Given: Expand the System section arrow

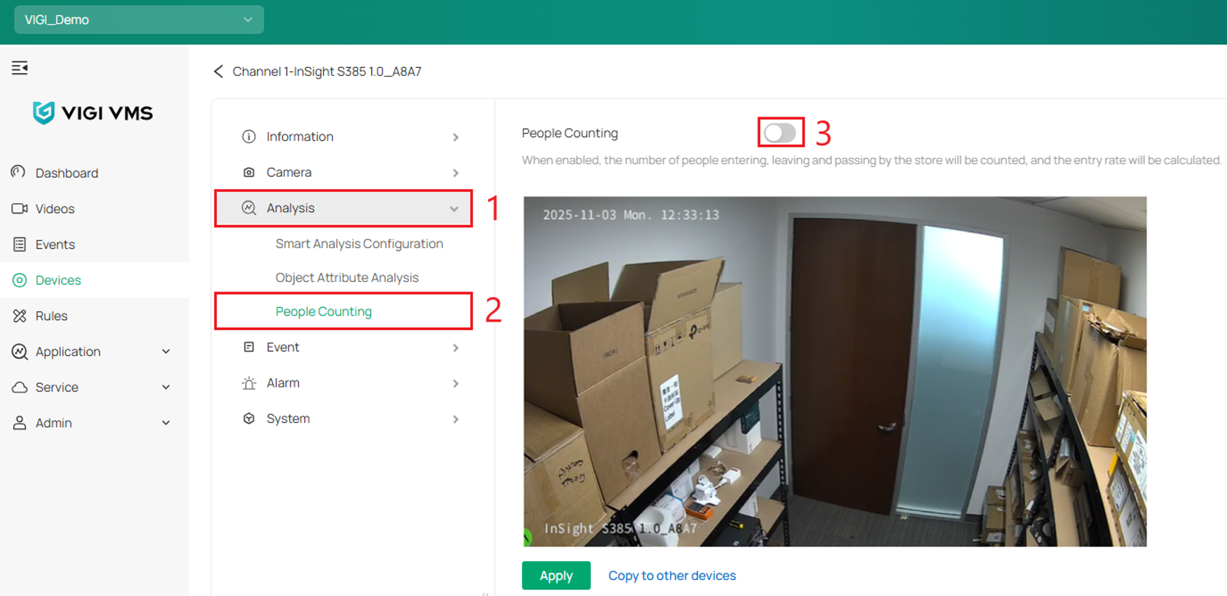Looking at the screenshot, I should point(455,419).
